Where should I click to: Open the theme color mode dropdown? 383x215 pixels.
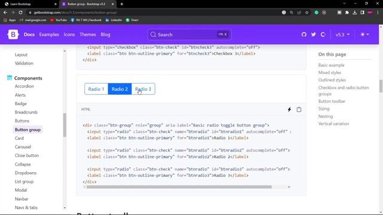click(x=364, y=35)
